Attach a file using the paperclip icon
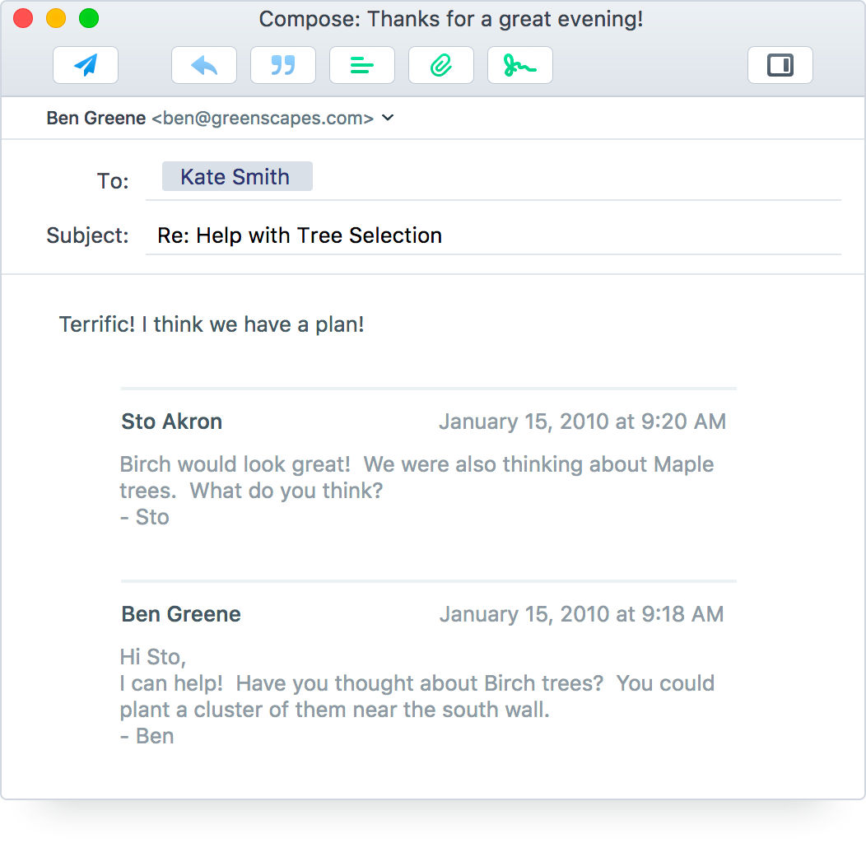Image resolution: width=866 pixels, height=843 pixels. point(441,66)
